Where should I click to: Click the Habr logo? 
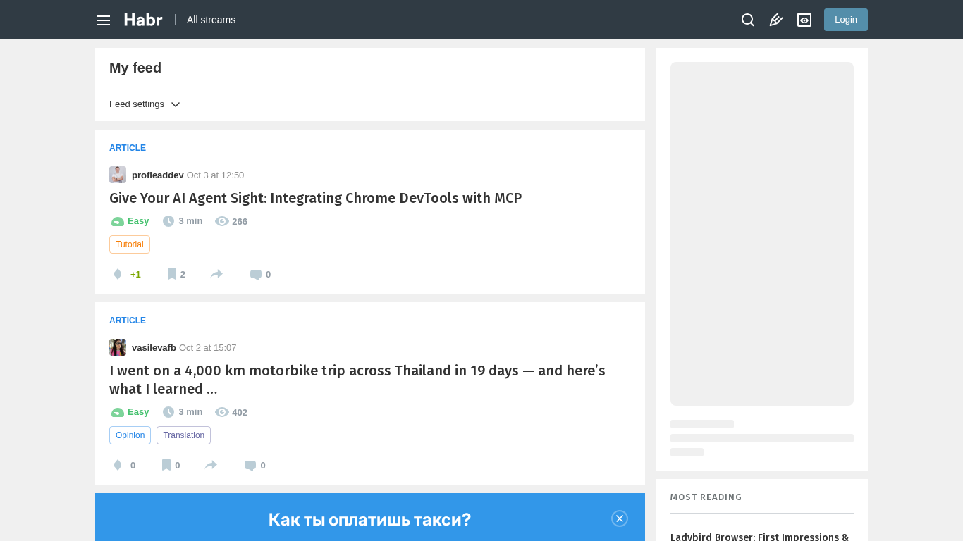143,20
